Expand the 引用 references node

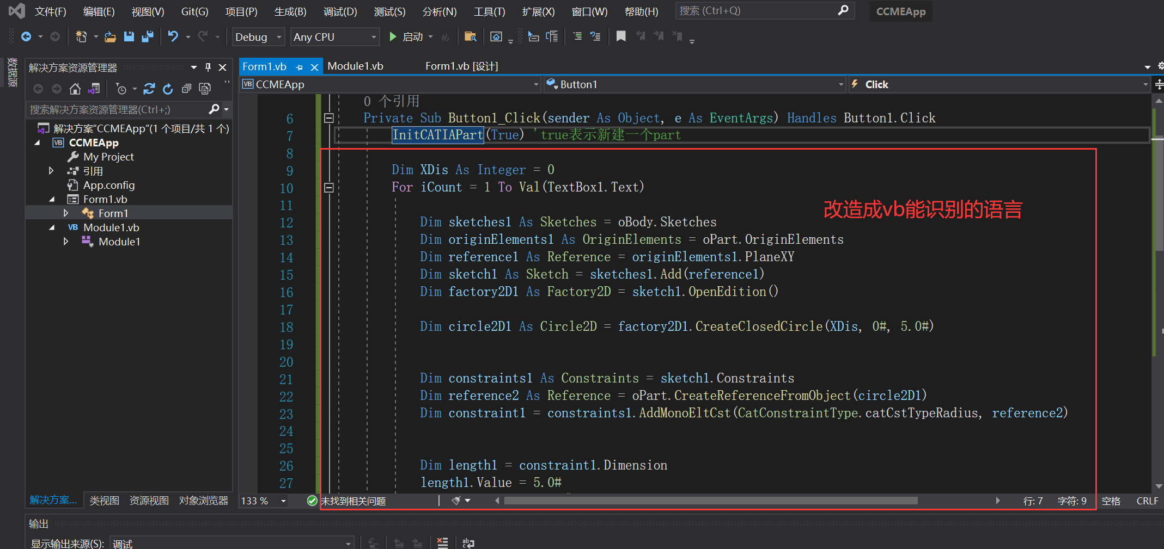(51, 171)
